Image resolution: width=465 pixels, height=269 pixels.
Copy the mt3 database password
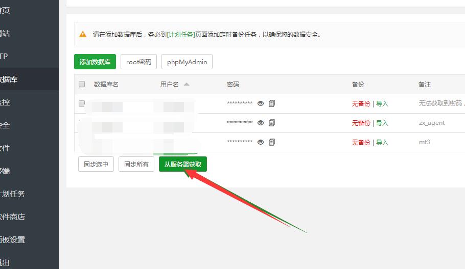click(x=272, y=142)
